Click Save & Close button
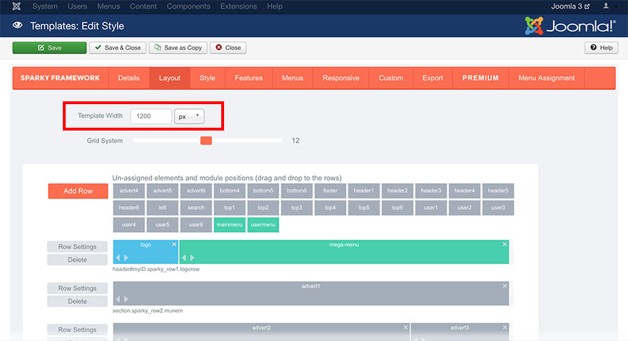The height and width of the screenshot is (341, 628). coord(118,48)
